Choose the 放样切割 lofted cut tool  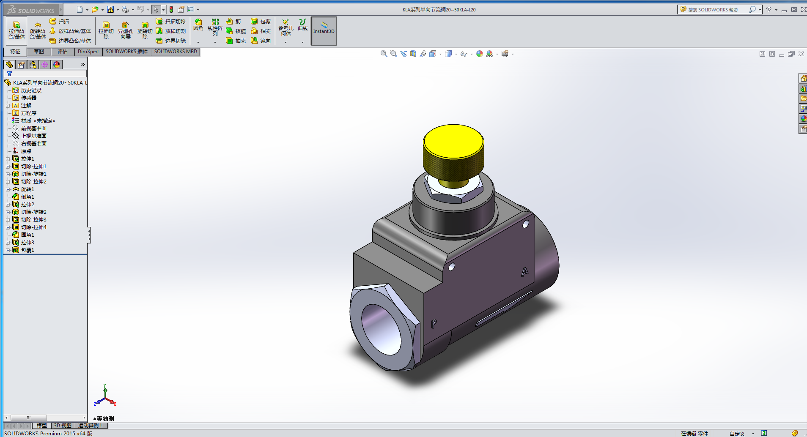[x=171, y=31]
